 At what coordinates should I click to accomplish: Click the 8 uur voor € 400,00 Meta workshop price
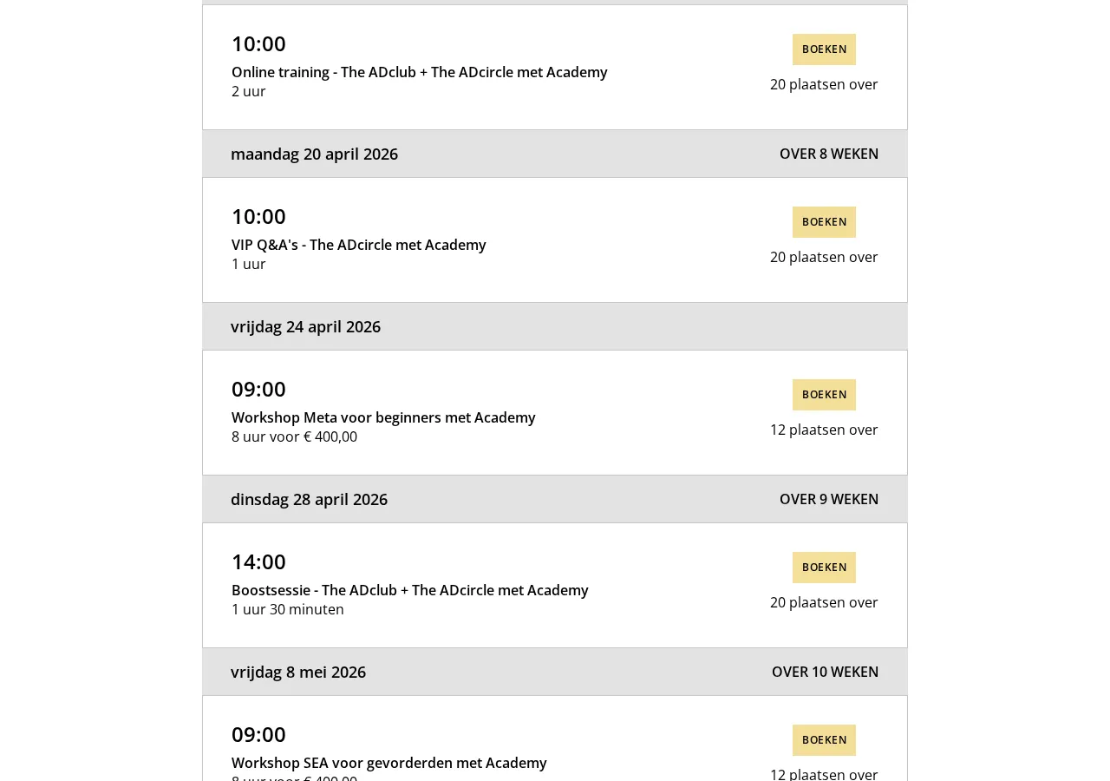pos(294,436)
